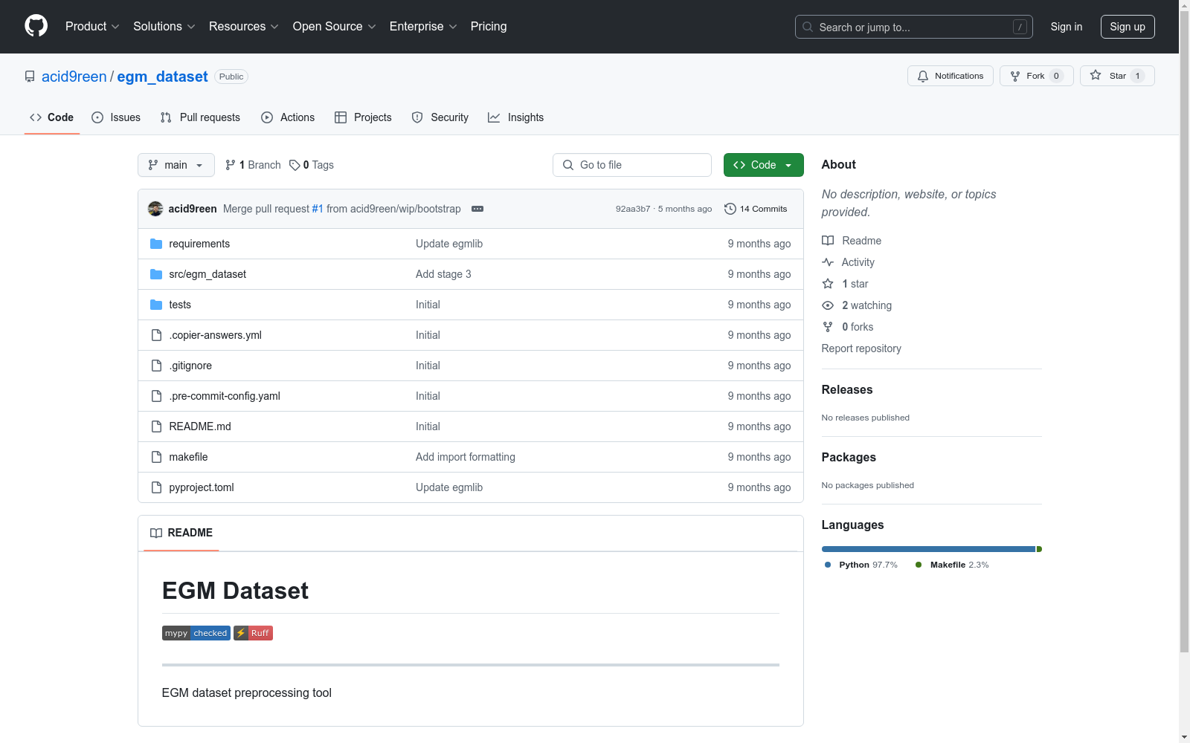Open the main branch selector dropdown
The height and width of the screenshot is (743, 1190).
coord(176,165)
